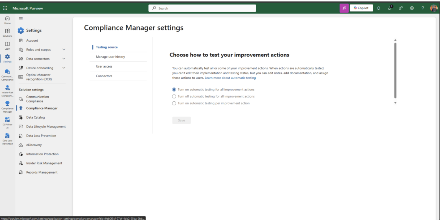Open header settings gear icon
440x220 pixels.
[412, 8]
